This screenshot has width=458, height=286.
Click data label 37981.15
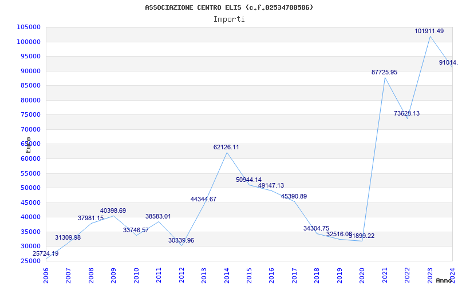[x=90, y=218]
